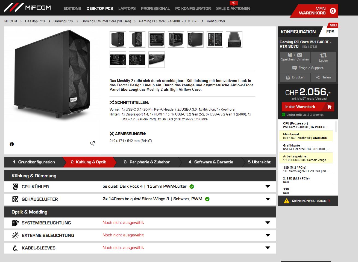Select the CPU (Prozessor) entry

(306, 125)
